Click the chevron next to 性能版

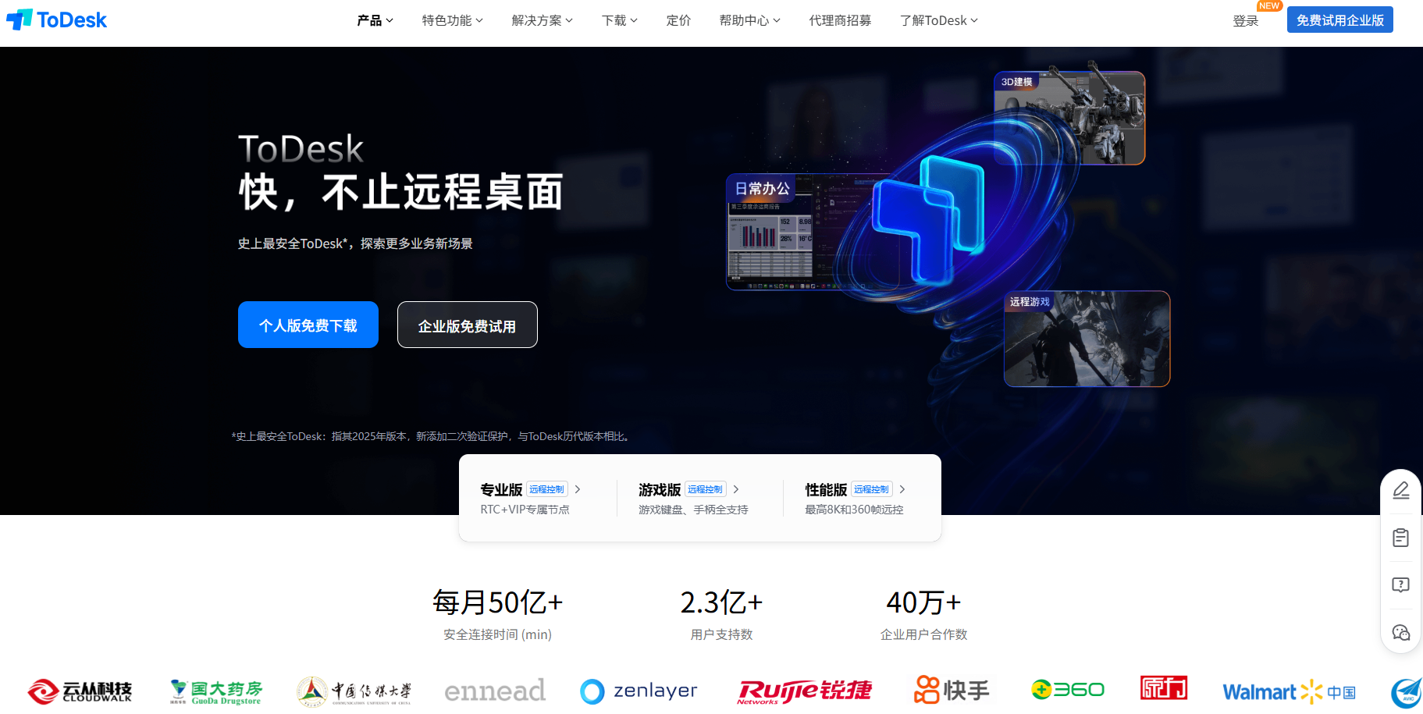902,489
